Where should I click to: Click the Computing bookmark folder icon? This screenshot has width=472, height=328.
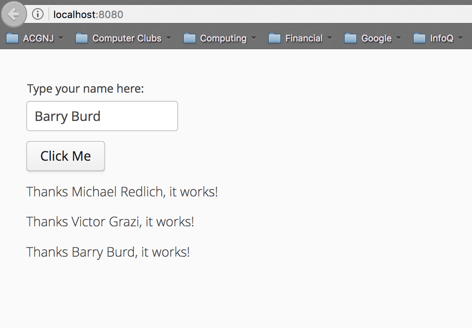point(190,38)
